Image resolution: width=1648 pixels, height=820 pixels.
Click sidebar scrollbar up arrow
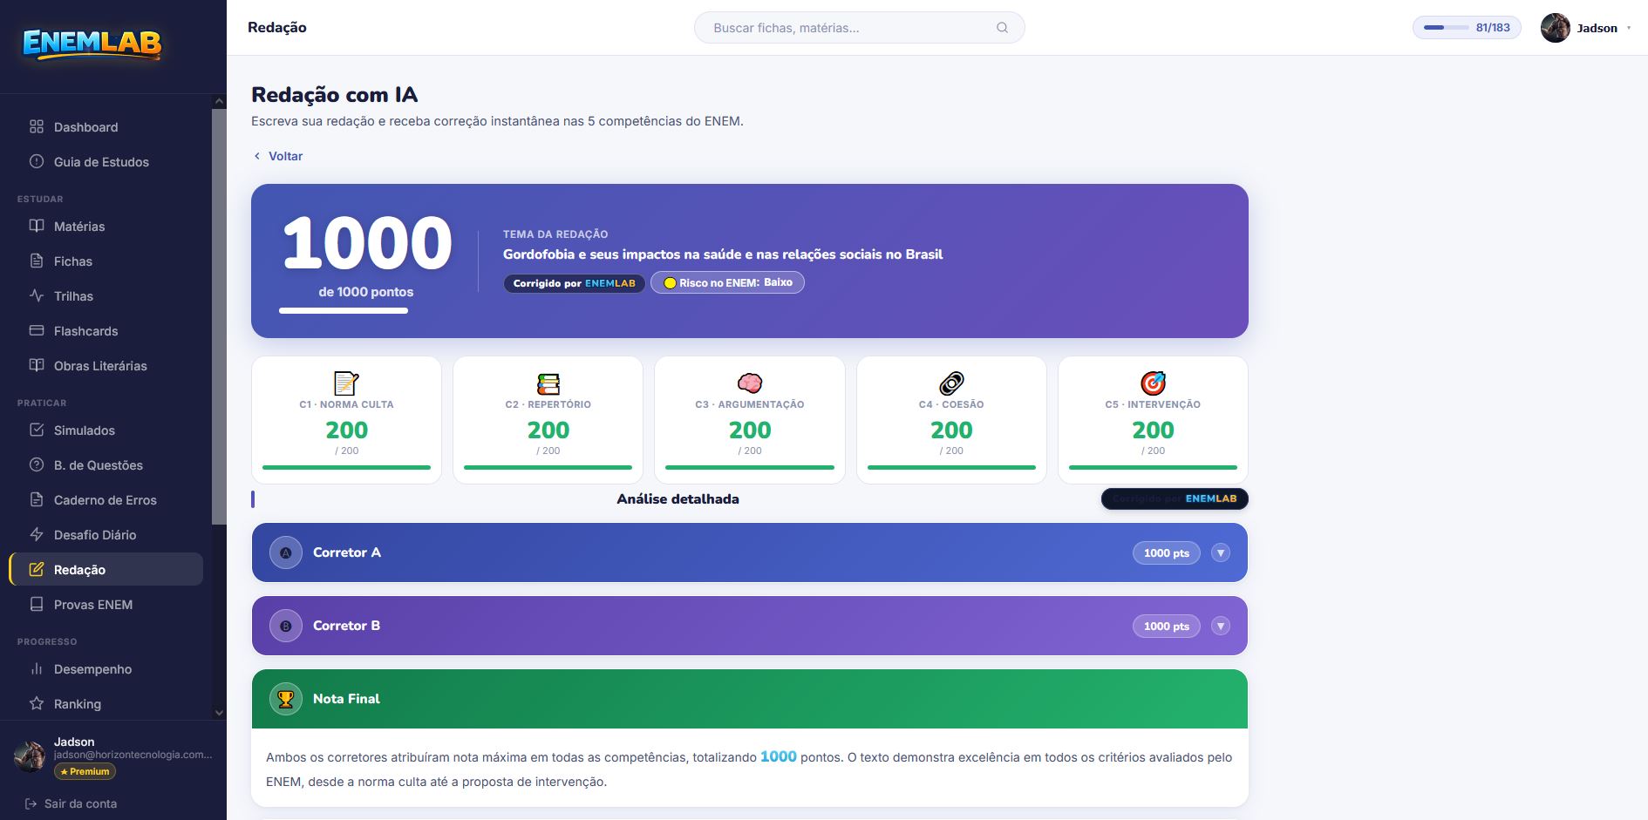219,102
